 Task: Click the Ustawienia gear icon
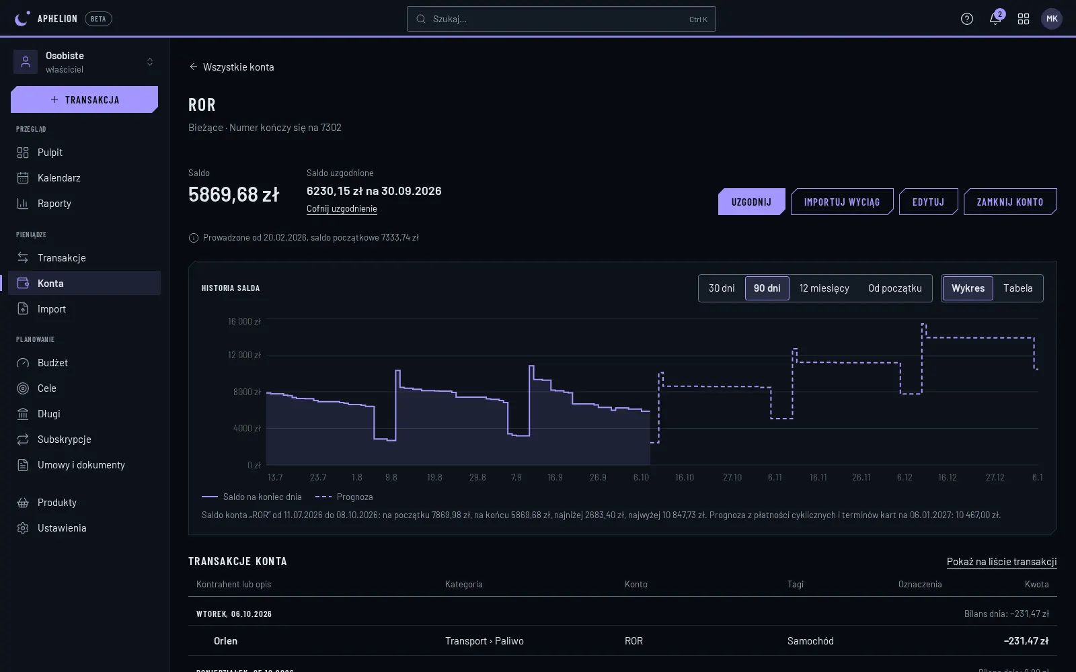(23, 528)
